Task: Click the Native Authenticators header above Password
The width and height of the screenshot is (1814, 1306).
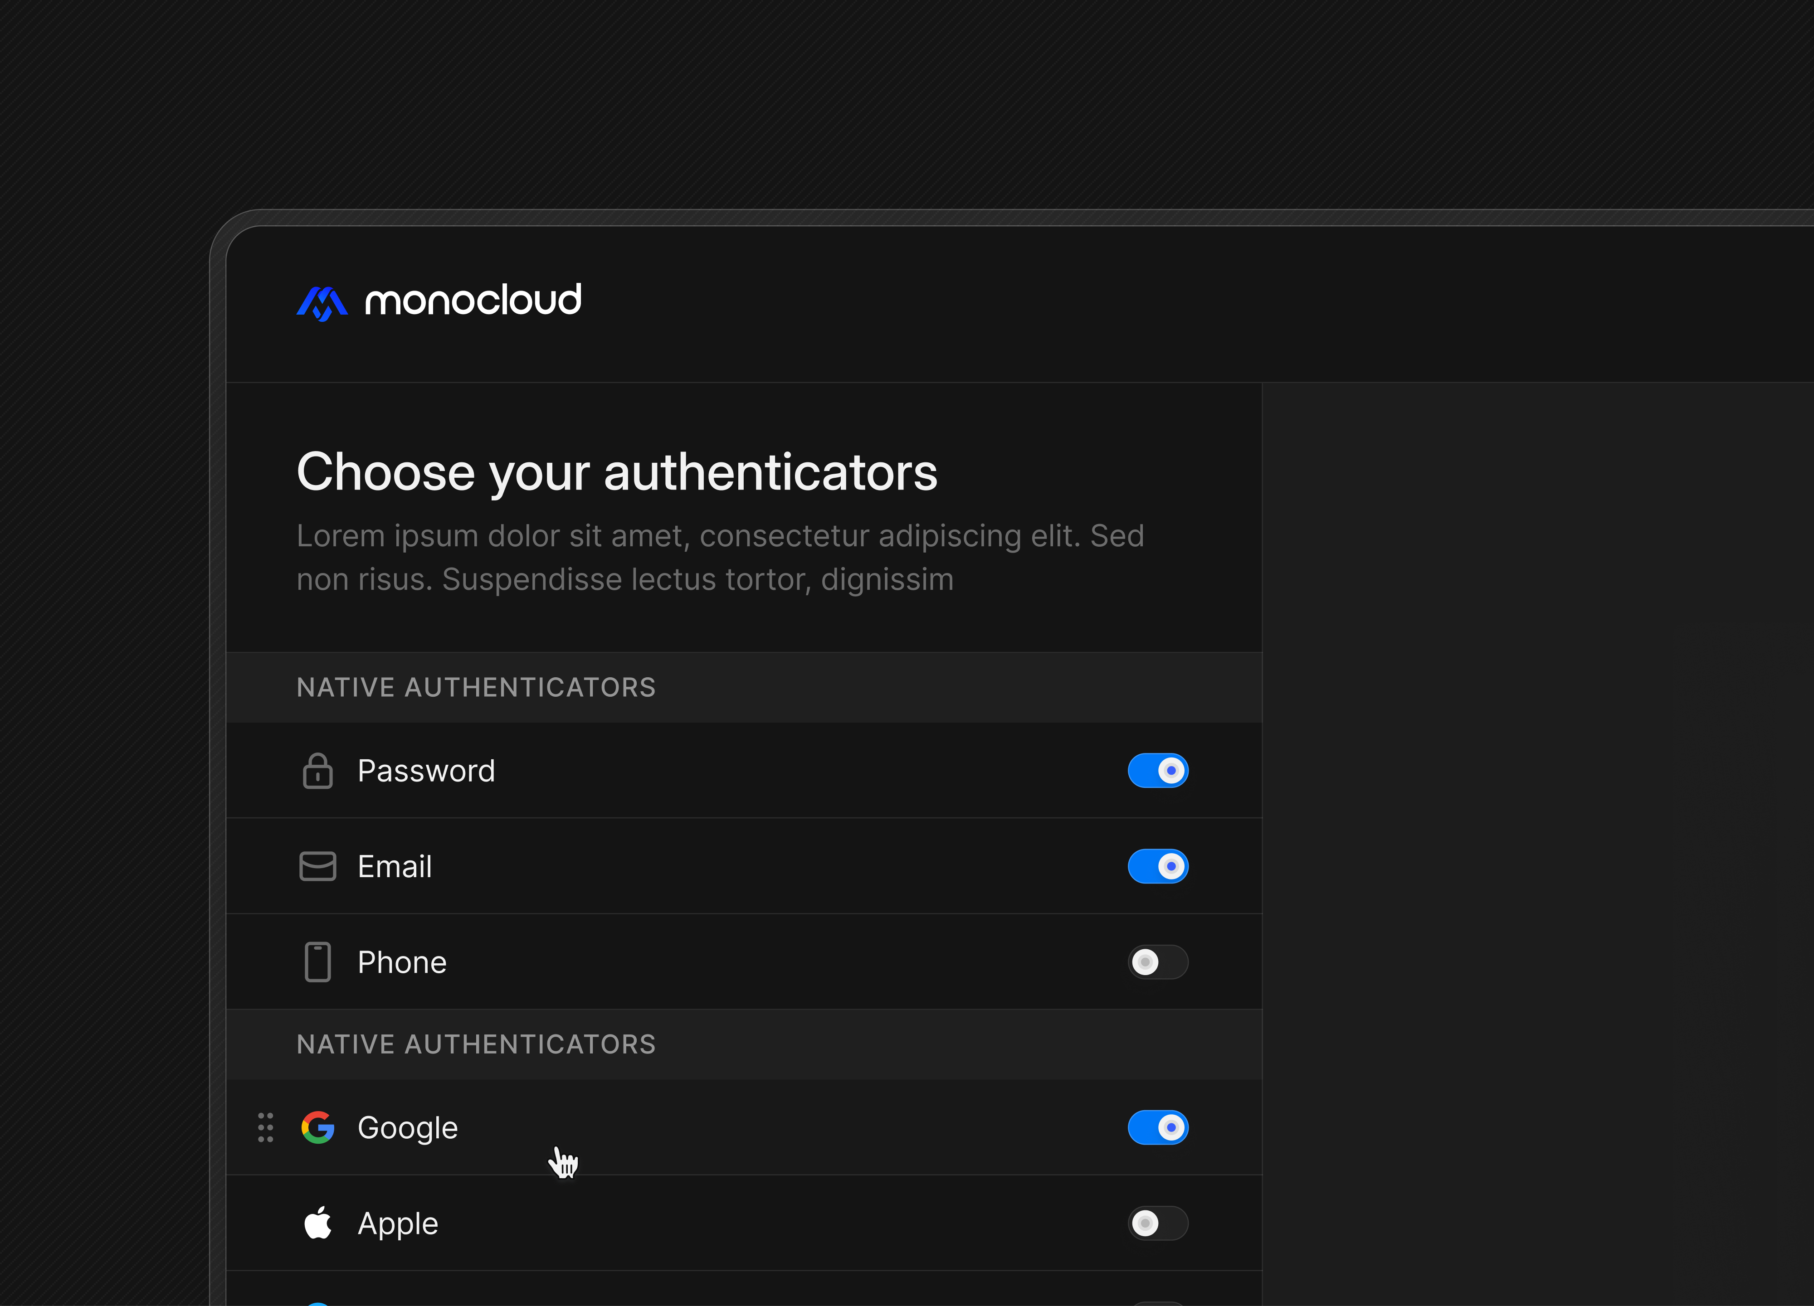Action: click(x=476, y=687)
